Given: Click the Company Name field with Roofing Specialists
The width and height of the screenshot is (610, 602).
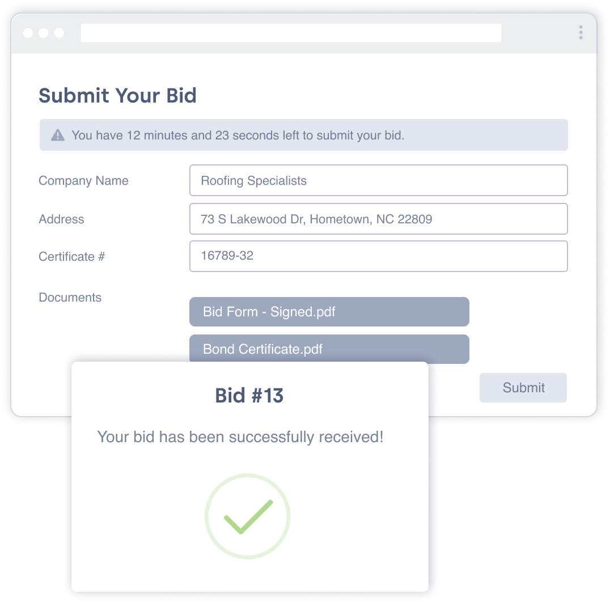Looking at the screenshot, I should pyautogui.click(x=378, y=181).
